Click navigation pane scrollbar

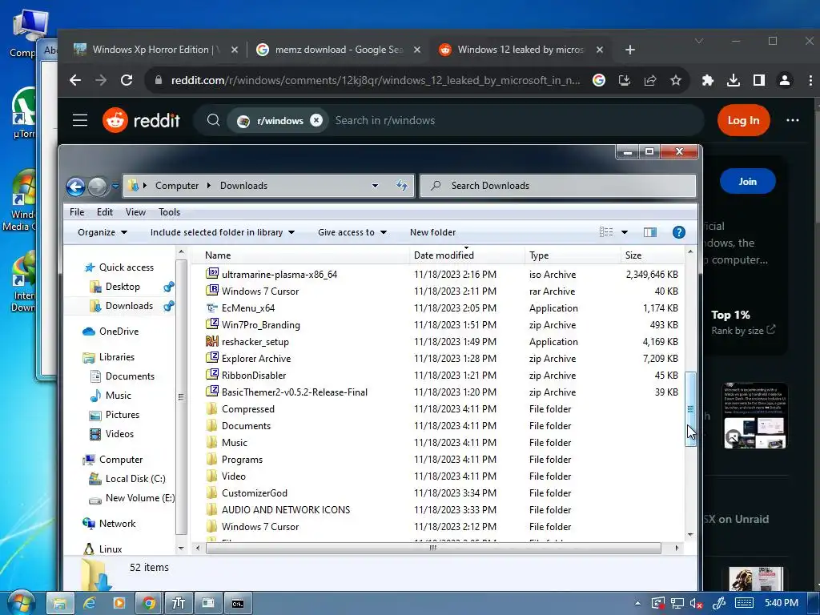181,396
